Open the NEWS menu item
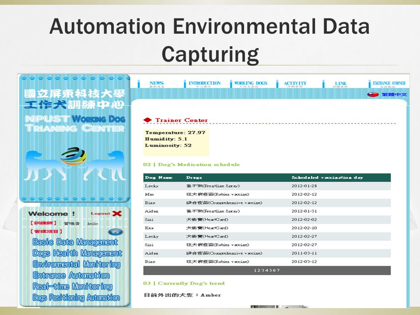420x315 pixels. pos(157,83)
